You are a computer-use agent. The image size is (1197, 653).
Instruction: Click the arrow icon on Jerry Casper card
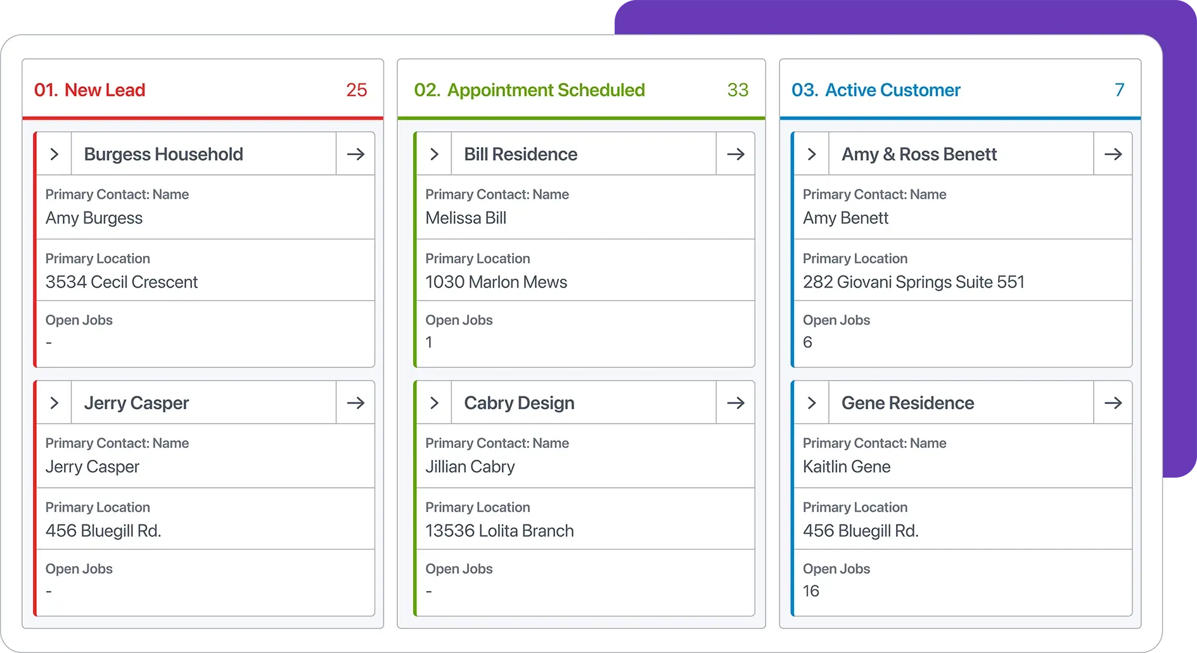[355, 403]
